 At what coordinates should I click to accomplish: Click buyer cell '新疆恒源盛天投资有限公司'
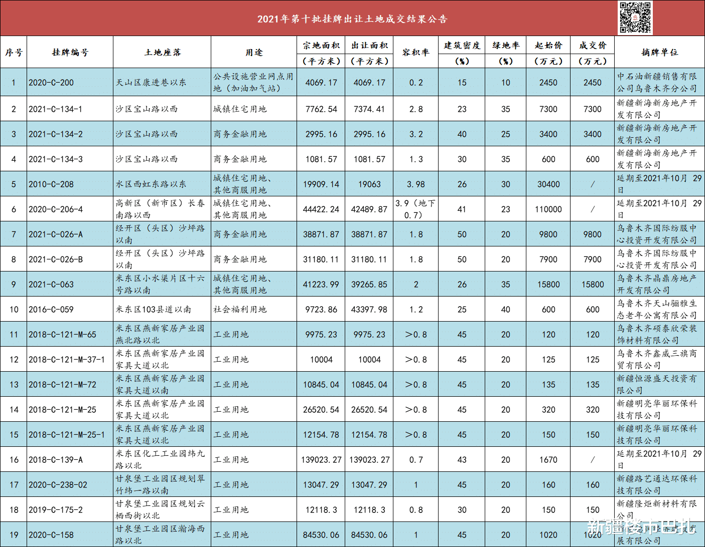coord(659,384)
